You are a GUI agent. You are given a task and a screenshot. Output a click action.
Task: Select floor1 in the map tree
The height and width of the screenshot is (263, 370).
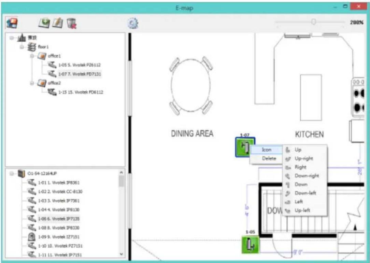(x=43, y=47)
